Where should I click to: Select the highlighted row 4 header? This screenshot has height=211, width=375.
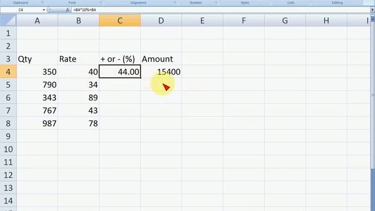[8, 72]
